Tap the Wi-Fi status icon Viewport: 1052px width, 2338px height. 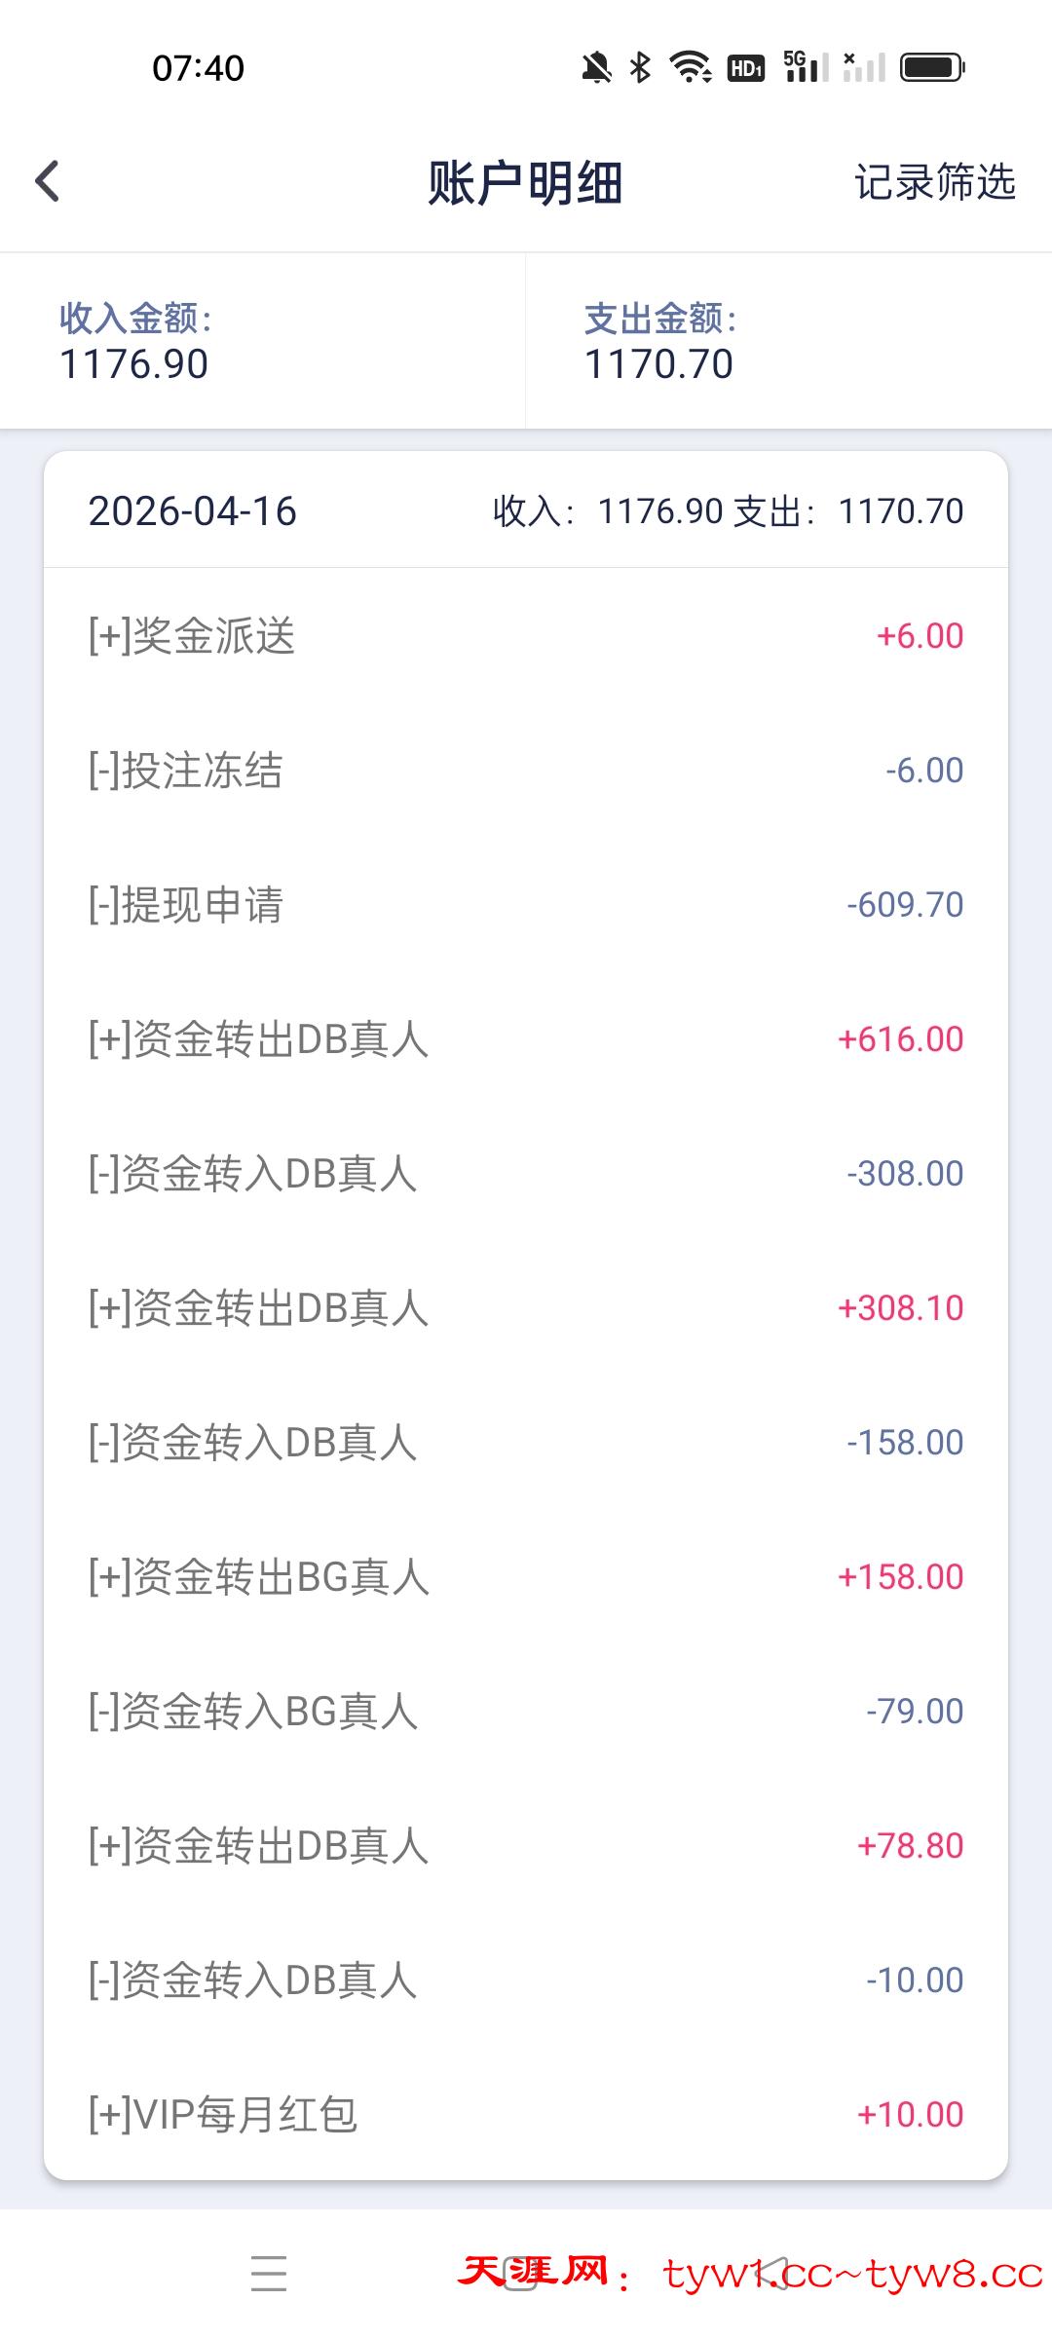point(690,67)
